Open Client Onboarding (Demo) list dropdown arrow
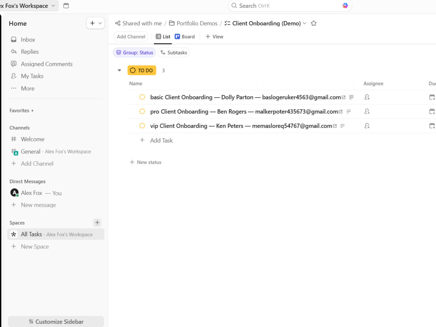Screen dimensions: 436x327 (x=304, y=24)
